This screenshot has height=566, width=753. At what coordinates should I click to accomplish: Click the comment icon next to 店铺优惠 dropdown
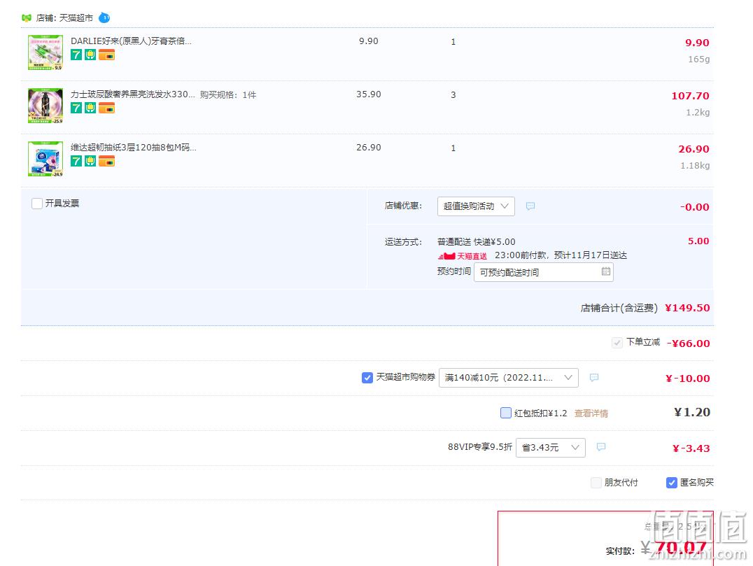pyautogui.click(x=530, y=206)
